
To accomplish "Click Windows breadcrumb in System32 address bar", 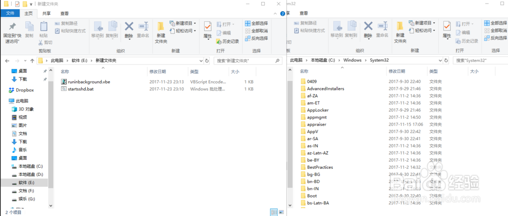I will coord(352,60).
